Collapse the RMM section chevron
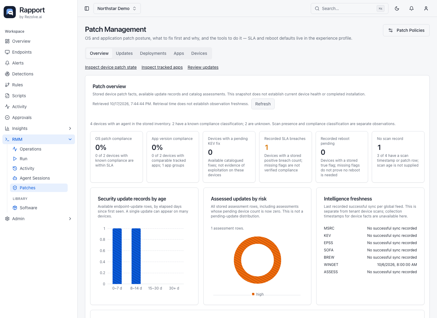The height and width of the screenshot is (318, 437). pyautogui.click(x=70, y=139)
